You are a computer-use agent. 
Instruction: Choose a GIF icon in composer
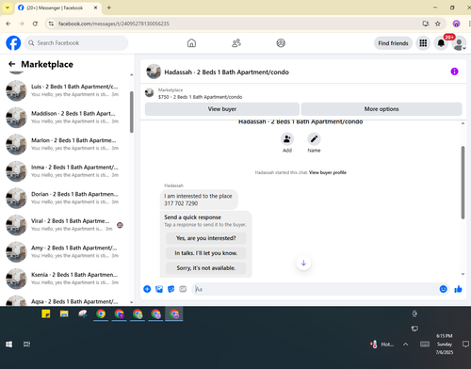coord(183,289)
